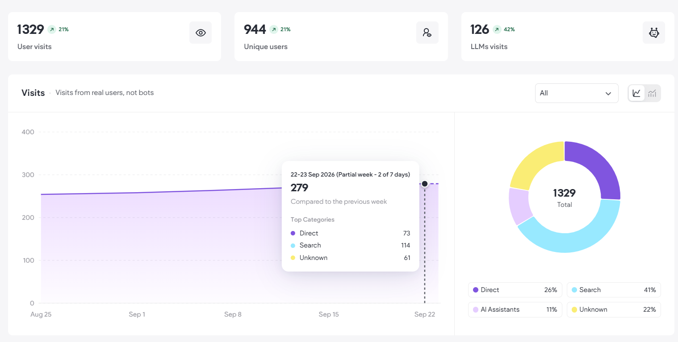Click the Aug 25 axis label
This screenshot has height=342, width=678.
(x=41, y=314)
